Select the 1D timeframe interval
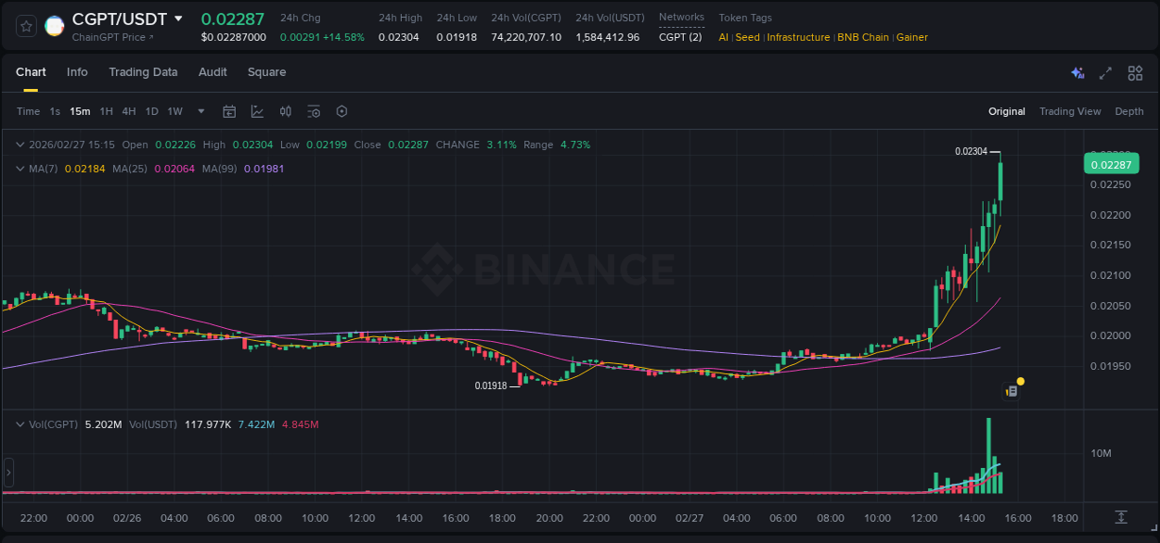Image resolution: width=1160 pixels, height=543 pixels. click(151, 110)
